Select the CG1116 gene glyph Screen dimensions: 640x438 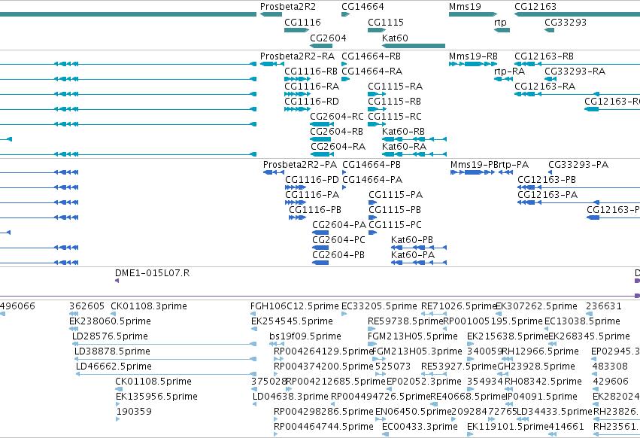[297, 30]
